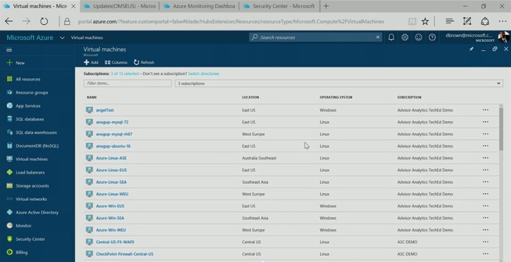Viewport: 511px width, 262px height.
Task: Add page to browser favorites star
Action: [425, 21]
